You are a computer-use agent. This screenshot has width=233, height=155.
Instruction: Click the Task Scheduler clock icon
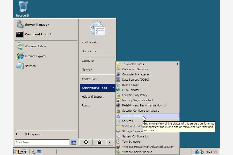pos(118,142)
